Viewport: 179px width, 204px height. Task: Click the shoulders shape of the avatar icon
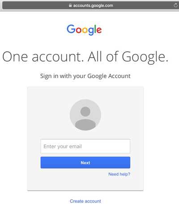coord(85,125)
